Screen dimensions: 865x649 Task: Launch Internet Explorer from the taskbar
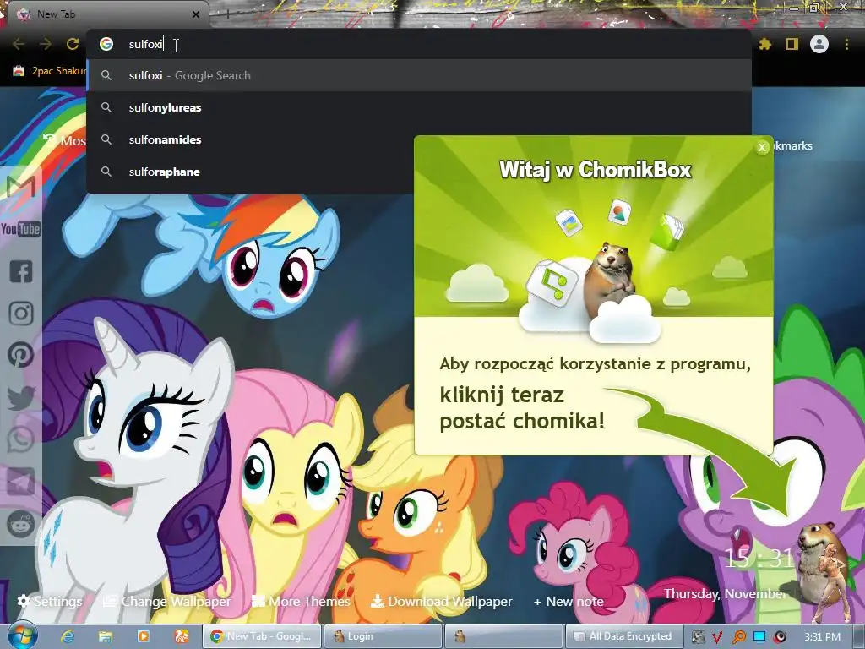click(68, 636)
